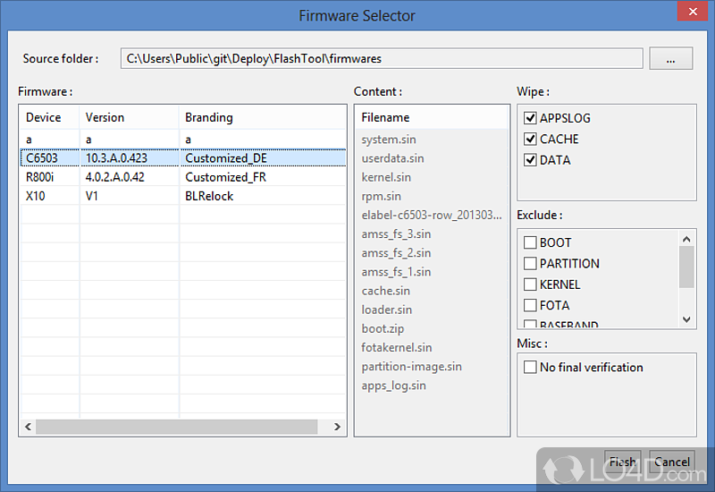
Task: Click the Source folder path field
Action: point(382,59)
